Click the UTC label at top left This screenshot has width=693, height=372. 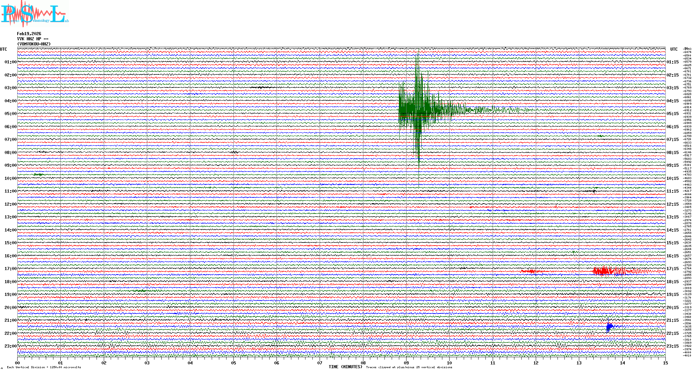point(3,49)
